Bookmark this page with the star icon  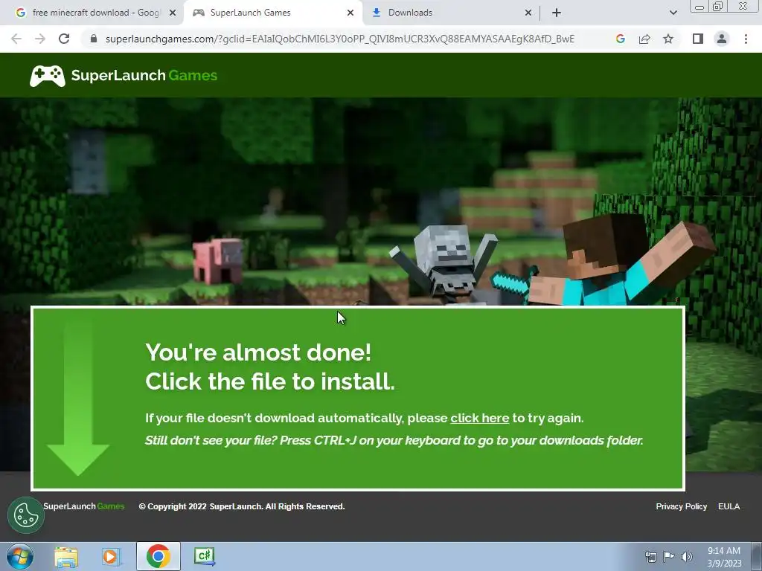click(x=668, y=39)
